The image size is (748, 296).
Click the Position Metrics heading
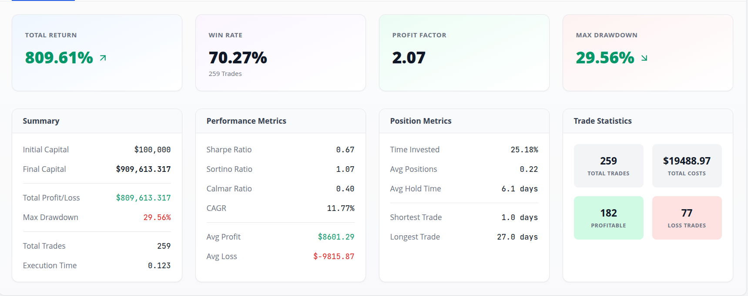421,121
